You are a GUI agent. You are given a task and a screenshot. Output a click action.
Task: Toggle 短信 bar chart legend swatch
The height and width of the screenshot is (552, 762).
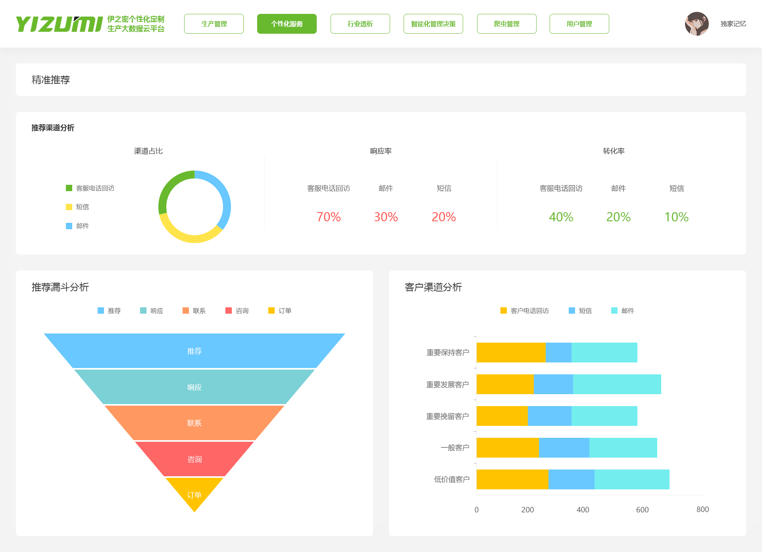coord(572,310)
